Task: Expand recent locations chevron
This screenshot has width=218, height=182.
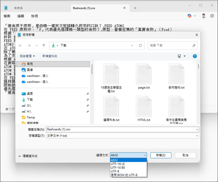Action: [x=37, y=45]
